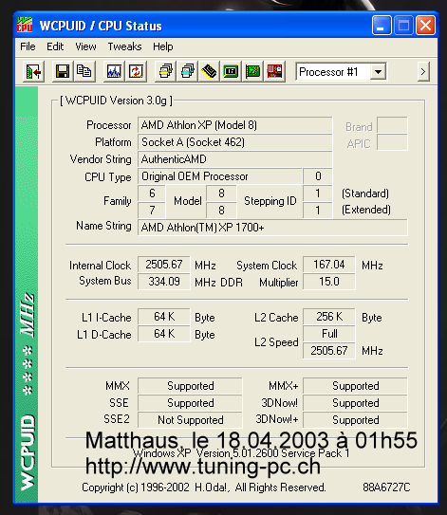Click the standard Family value 6

(152, 193)
